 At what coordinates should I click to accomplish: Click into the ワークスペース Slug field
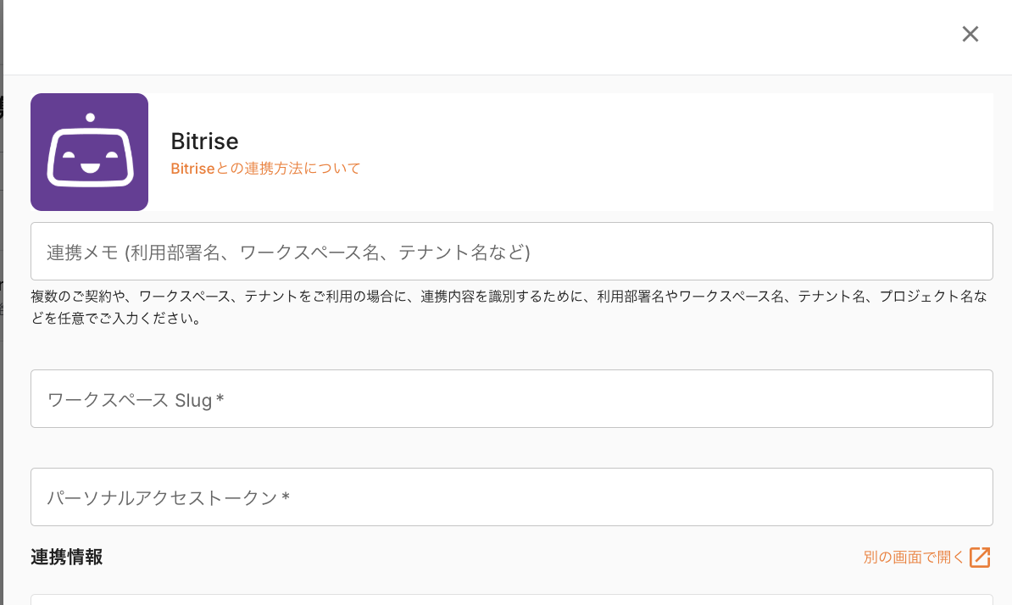511,399
